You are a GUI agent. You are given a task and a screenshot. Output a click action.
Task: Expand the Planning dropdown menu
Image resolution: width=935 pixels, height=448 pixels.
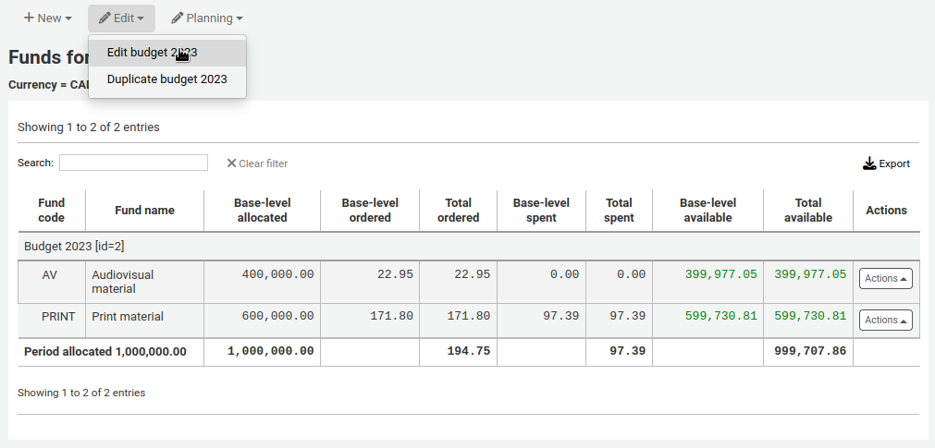207,18
